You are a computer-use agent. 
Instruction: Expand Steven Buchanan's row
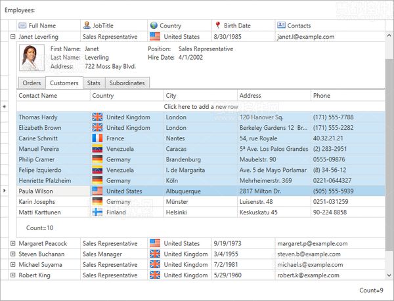[13, 254]
